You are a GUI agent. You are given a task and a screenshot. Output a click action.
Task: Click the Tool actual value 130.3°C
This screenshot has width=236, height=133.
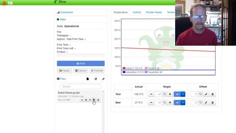[x=139, y=94]
